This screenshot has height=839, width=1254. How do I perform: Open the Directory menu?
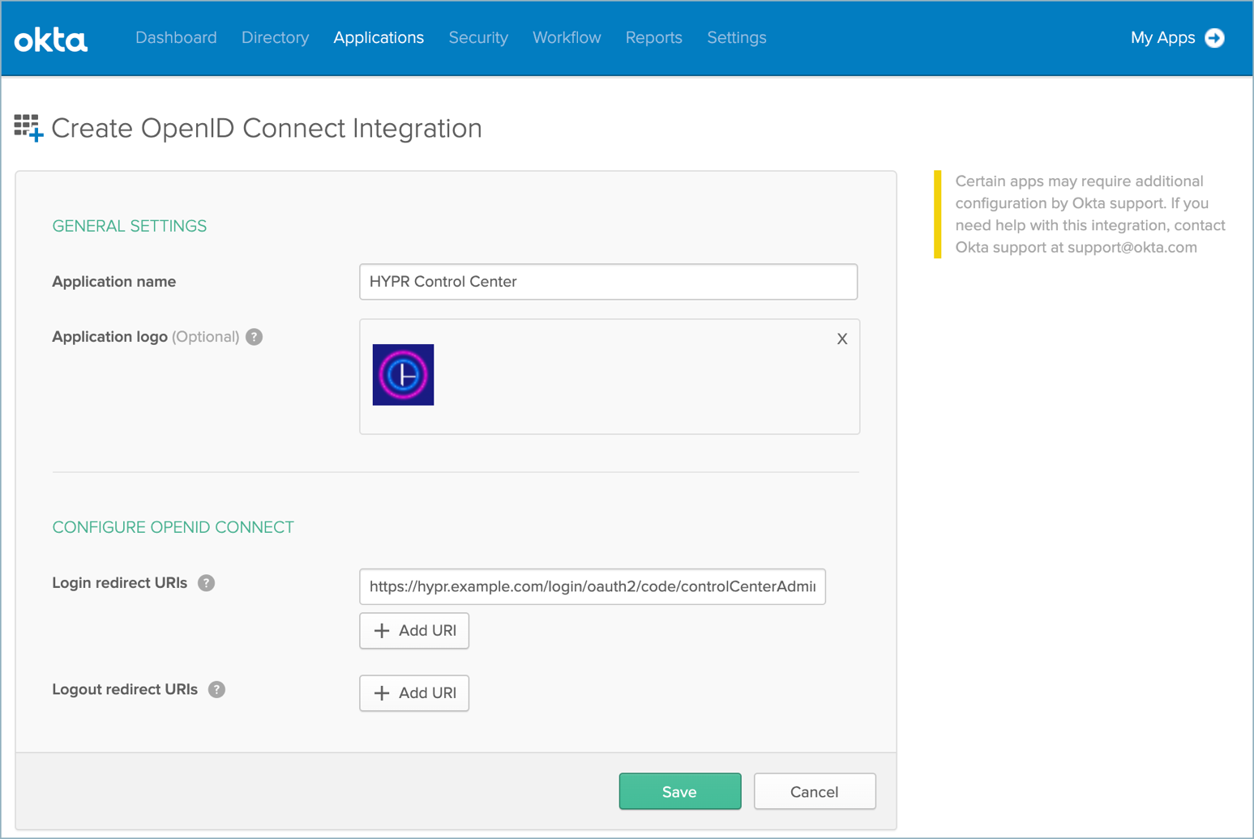click(x=275, y=38)
